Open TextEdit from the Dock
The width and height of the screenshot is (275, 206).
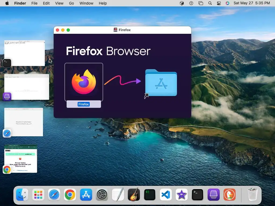[118, 194]
